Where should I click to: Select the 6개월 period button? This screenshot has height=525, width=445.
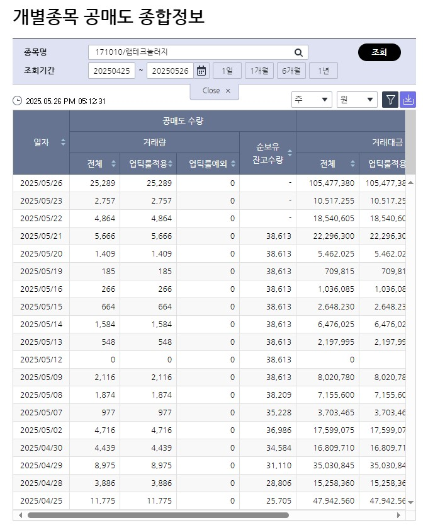[291, 71]
